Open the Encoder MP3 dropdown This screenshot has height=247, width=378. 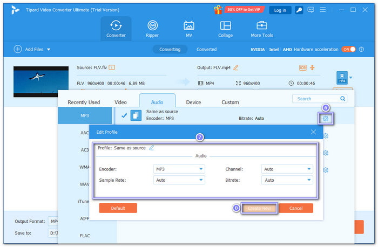179,169
